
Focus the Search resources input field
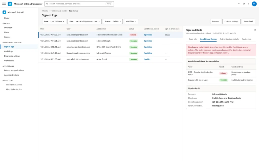click(x=79, y=4)
